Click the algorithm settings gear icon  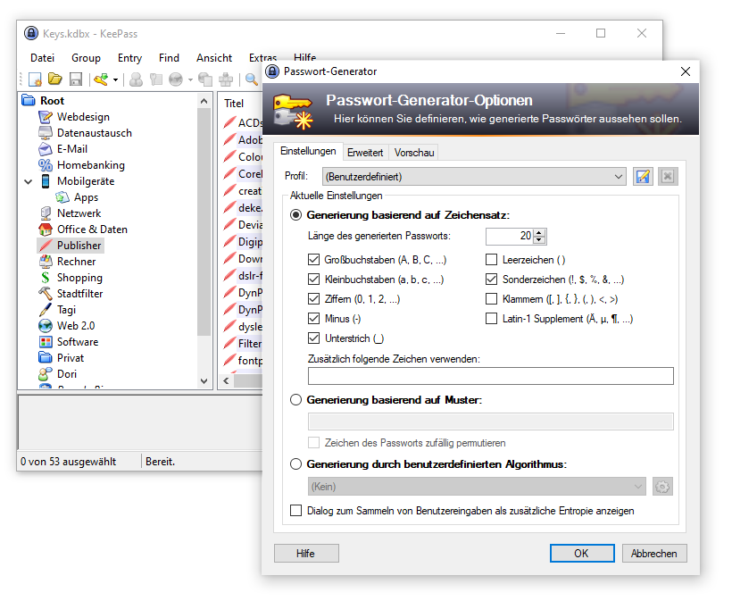tap(662, 487)
